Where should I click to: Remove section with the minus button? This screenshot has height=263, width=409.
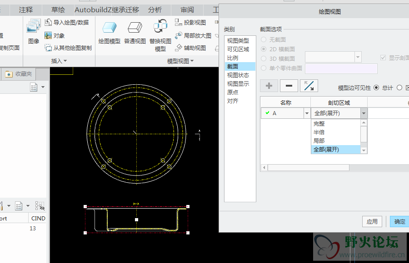click(x=289, y=86)
